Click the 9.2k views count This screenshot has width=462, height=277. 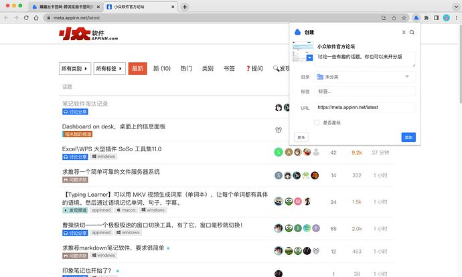(x=356, y=153)
